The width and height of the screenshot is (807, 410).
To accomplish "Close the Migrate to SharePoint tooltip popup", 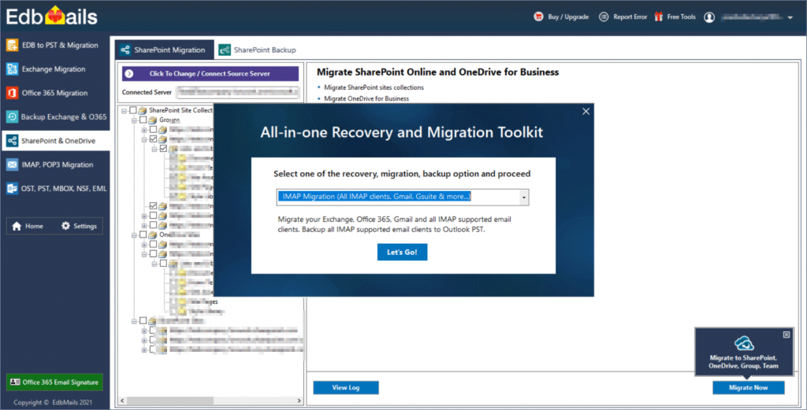I will tap(787, 334).
